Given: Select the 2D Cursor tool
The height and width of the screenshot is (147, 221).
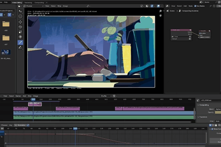Looking at the screenshot, I should pos(20,17).
